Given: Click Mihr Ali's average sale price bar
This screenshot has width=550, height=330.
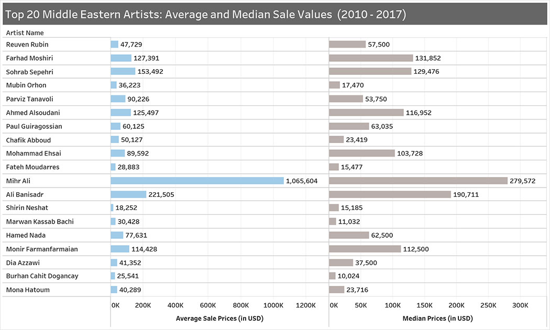Looking at the screenshot, I should 197,181.
